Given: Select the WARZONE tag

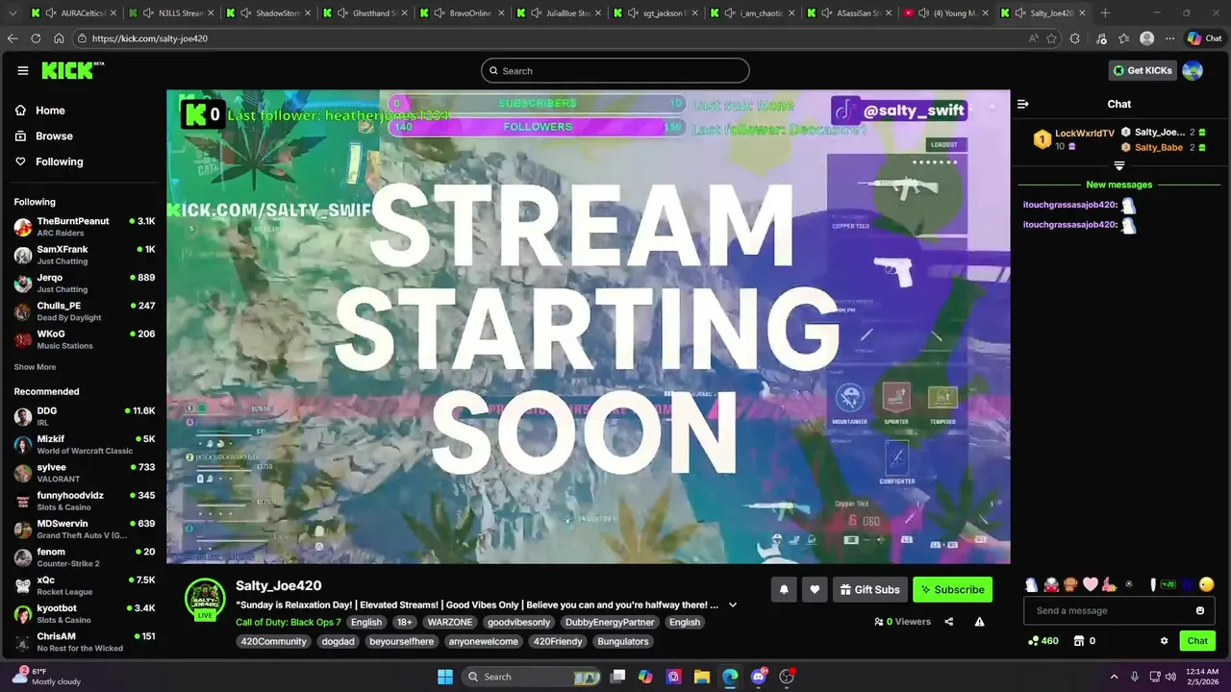Looking at the screenshot, I should pyautogui.click(x=450, y=622).
